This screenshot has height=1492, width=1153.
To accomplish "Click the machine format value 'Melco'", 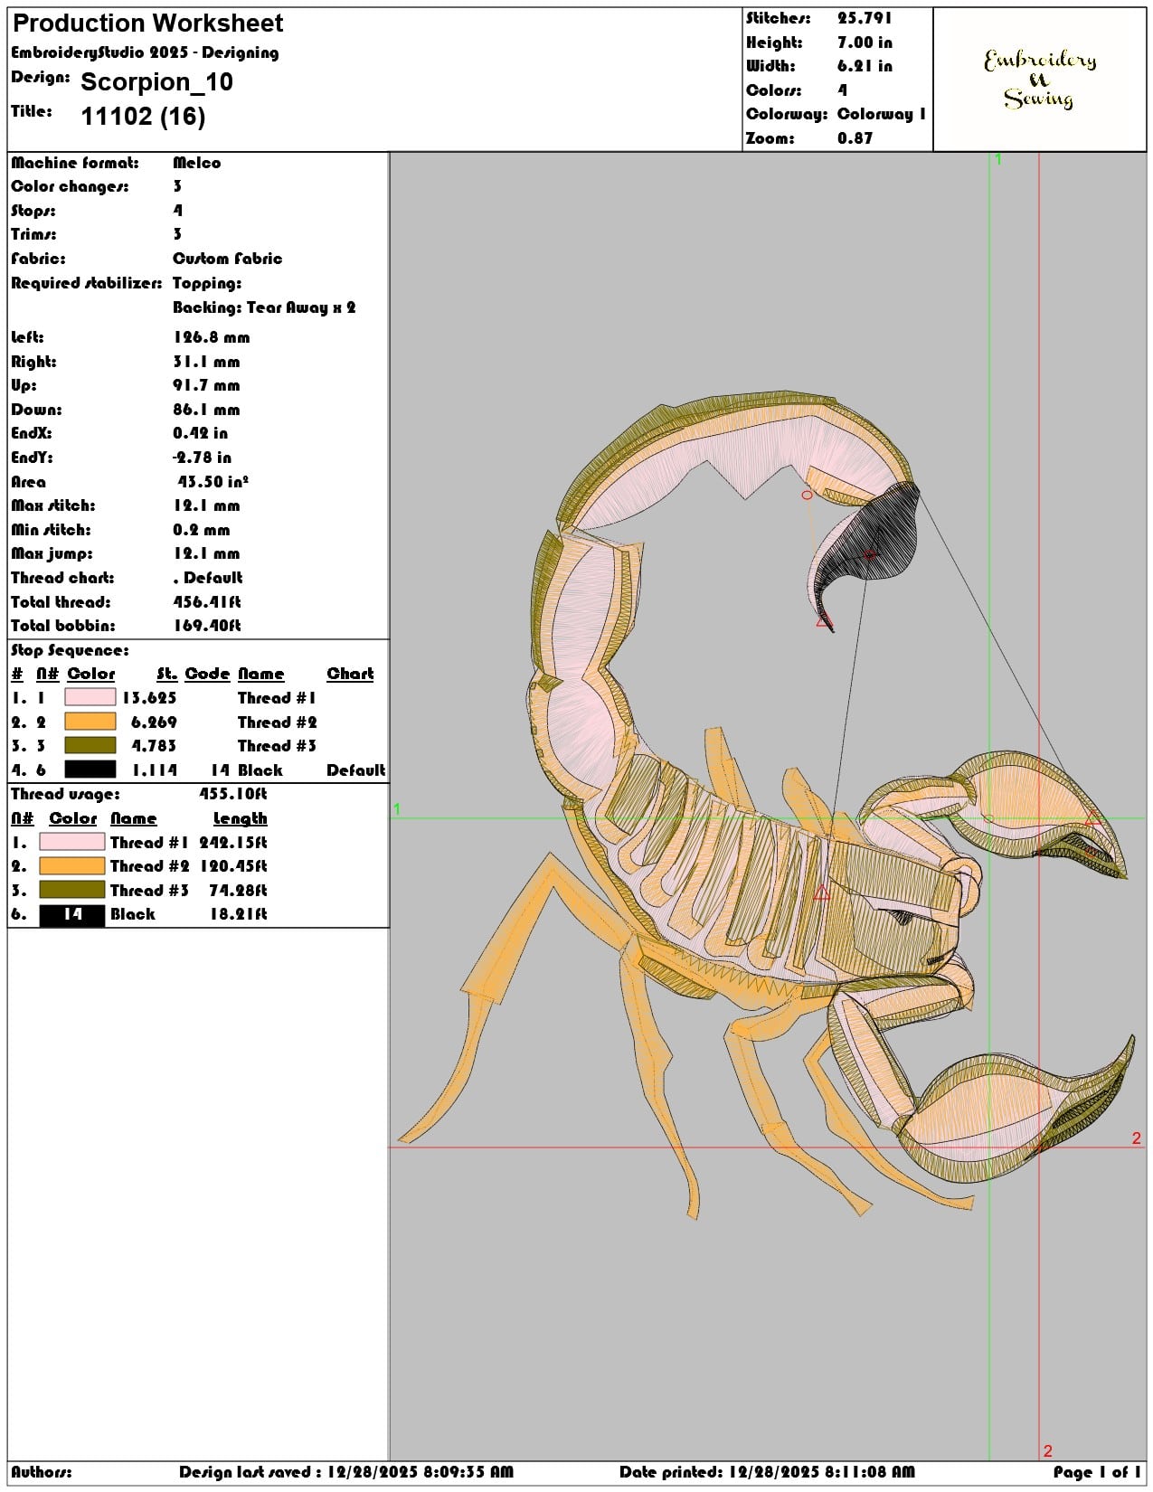I will pyautogui.click(x=197, y=163).
